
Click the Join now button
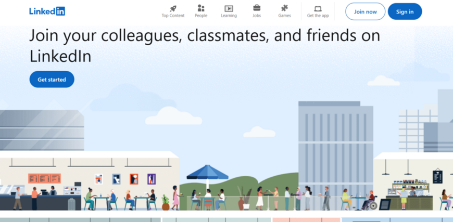366,11
